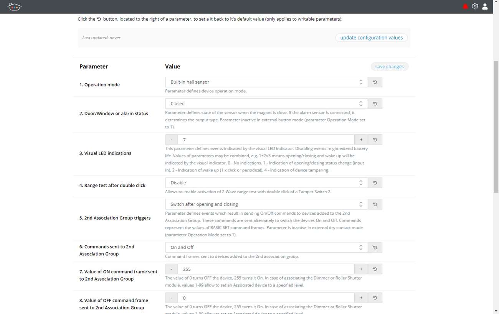Image resolution: width=499 pixels, height=314 pixels.
Task: Click the Visual LED indications value field
Action: [266, 140]
